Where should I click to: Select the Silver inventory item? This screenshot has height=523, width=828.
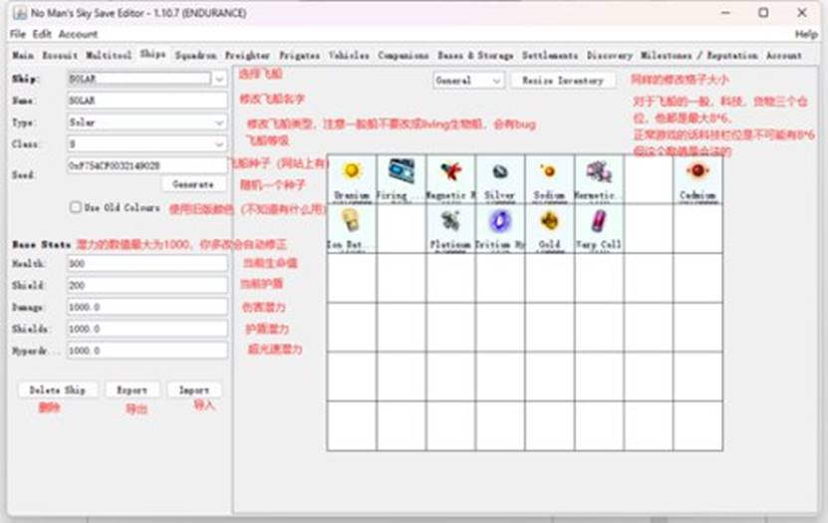click(x=500, y=179)
